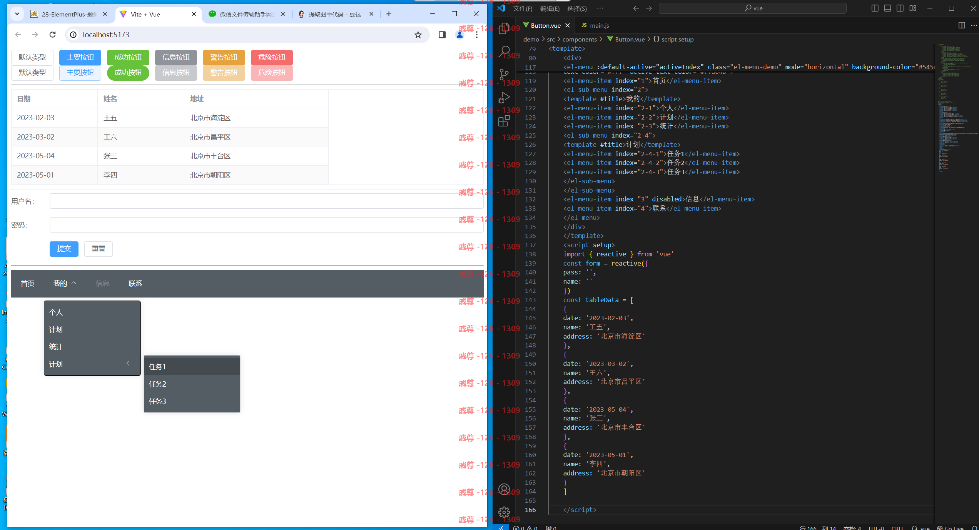Split the VS Code editor to the right

(x=962, y=25)
